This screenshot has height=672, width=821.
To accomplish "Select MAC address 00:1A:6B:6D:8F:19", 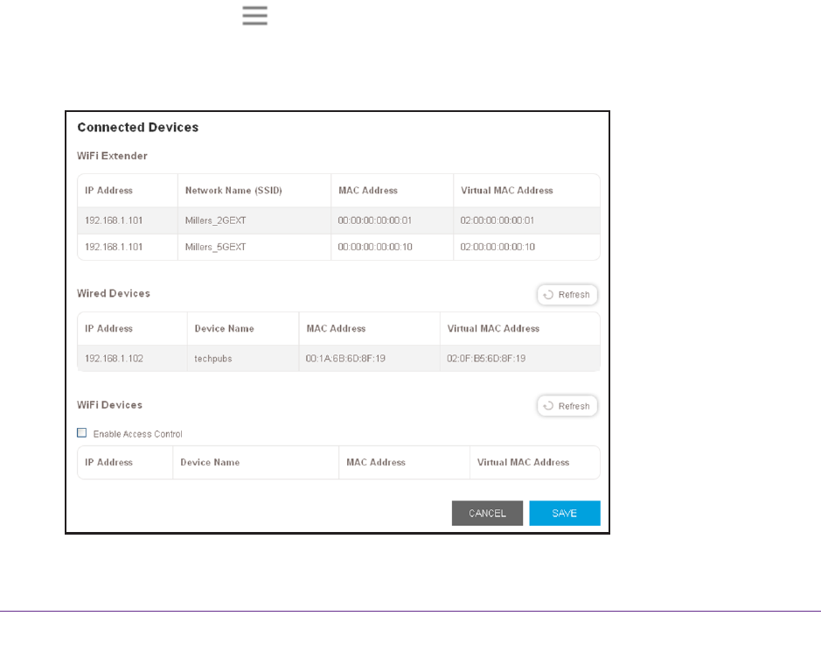I will [345, 359].
